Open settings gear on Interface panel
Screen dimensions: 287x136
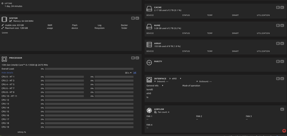[278, 79]
